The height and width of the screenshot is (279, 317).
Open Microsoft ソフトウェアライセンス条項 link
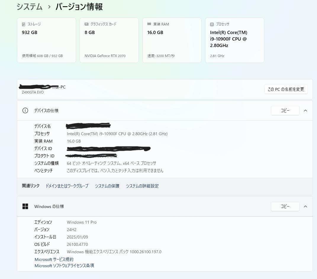click(64, 265)
